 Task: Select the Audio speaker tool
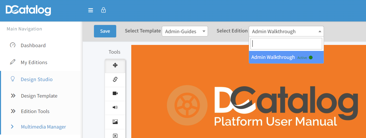(115, 108)
